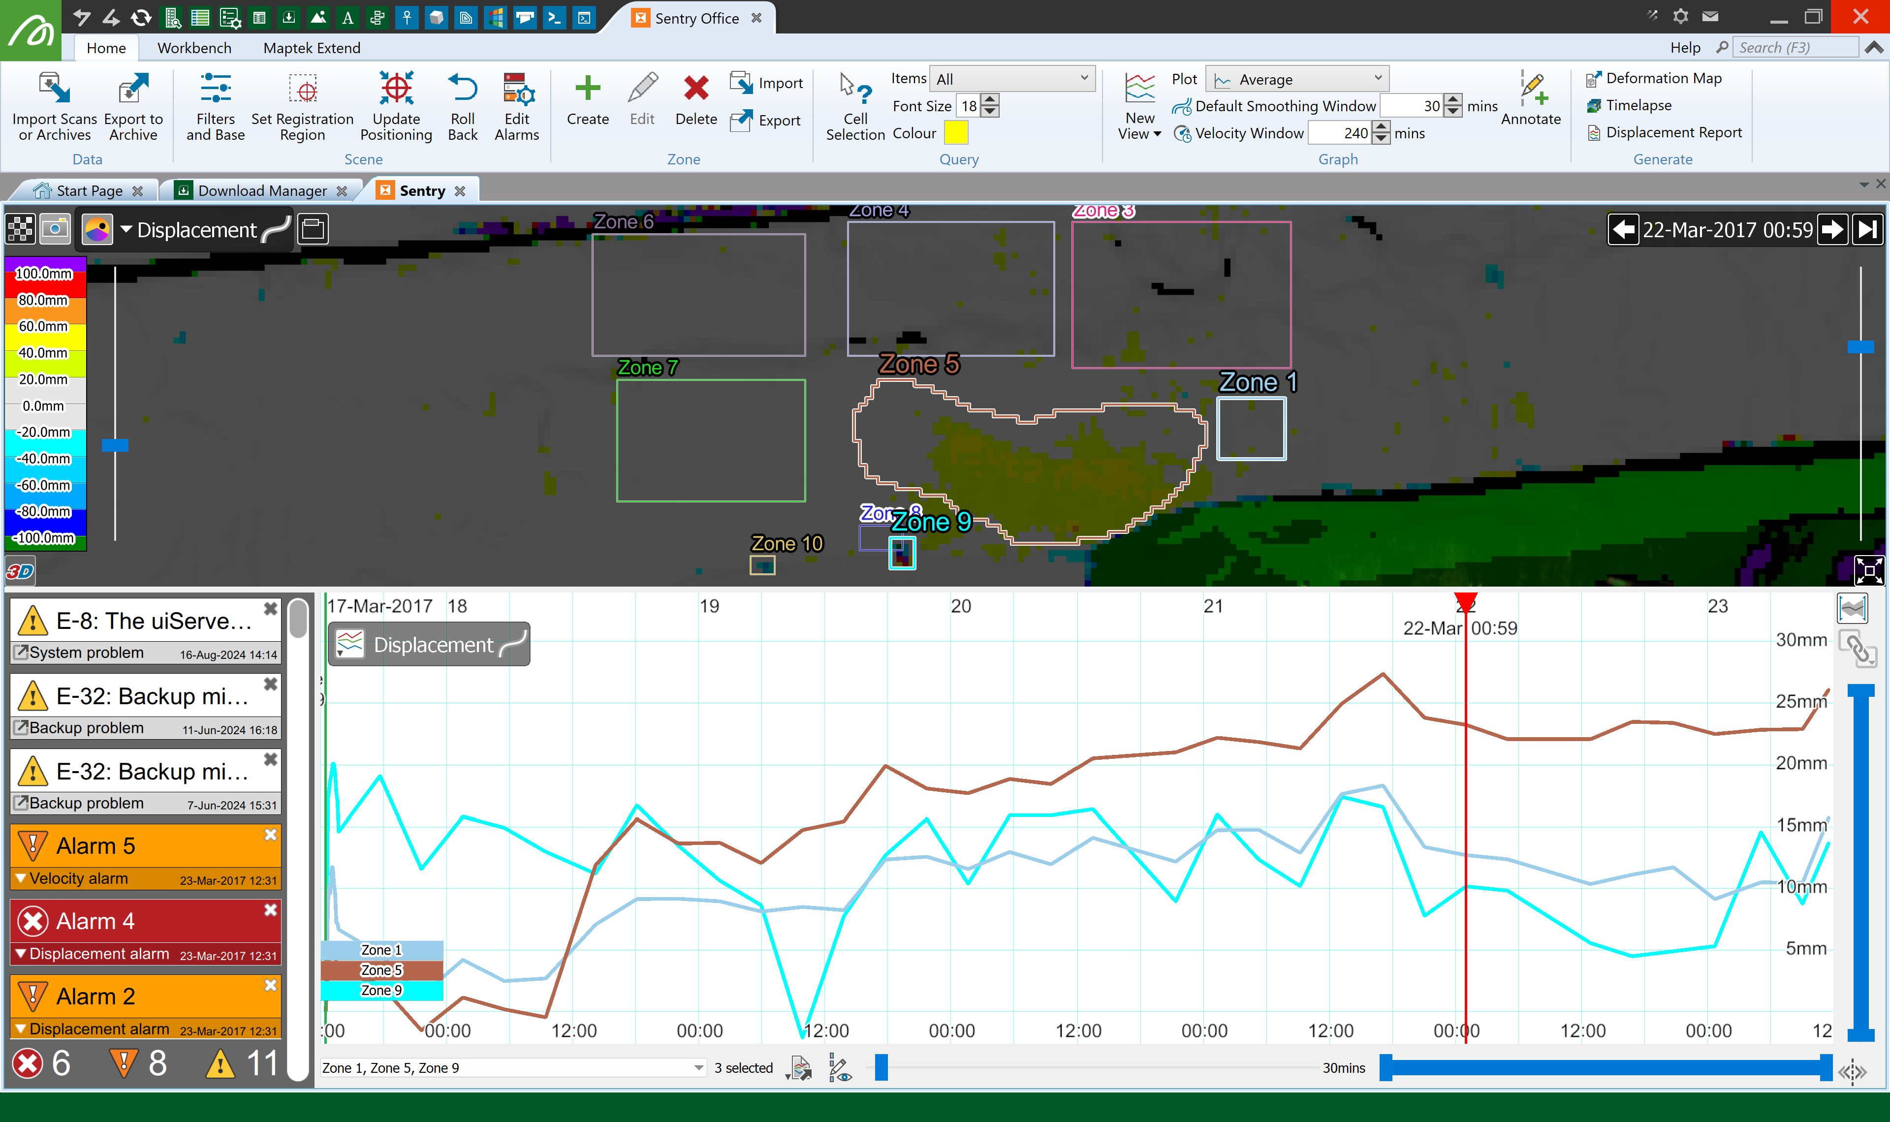
Task: Toggle the checkerboard transparency icon
Action: click(20, 228)
